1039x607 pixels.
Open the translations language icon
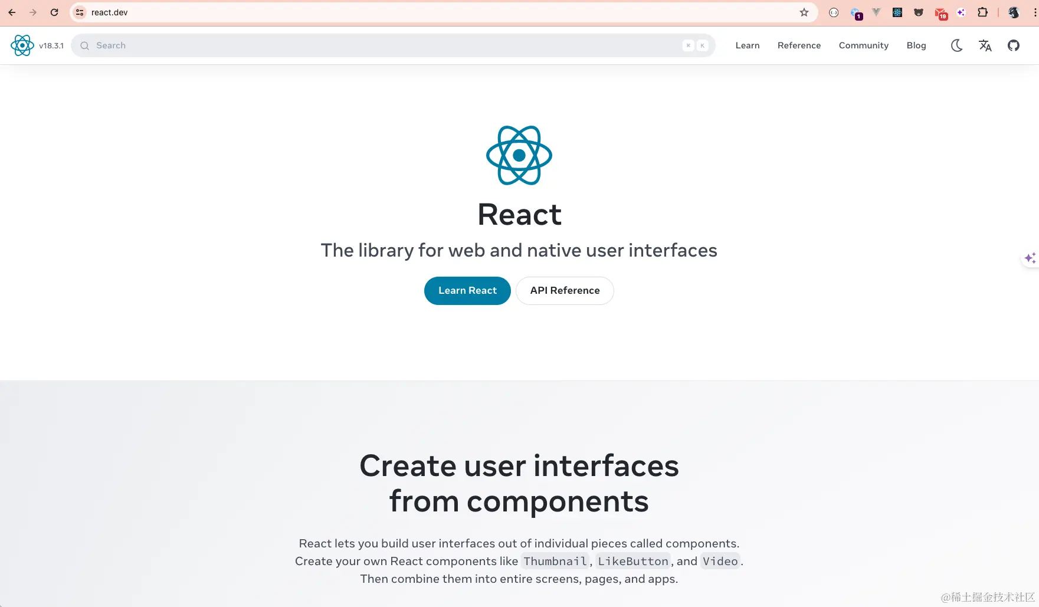985,45
